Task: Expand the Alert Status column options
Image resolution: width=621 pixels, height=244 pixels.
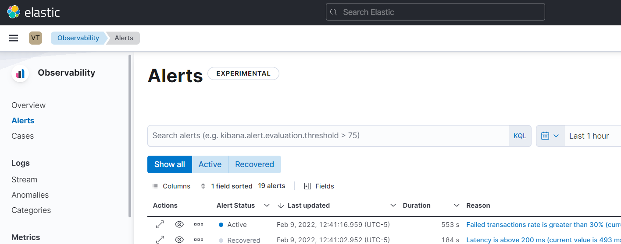Action: pyautogui.click(x=266, y=206)
